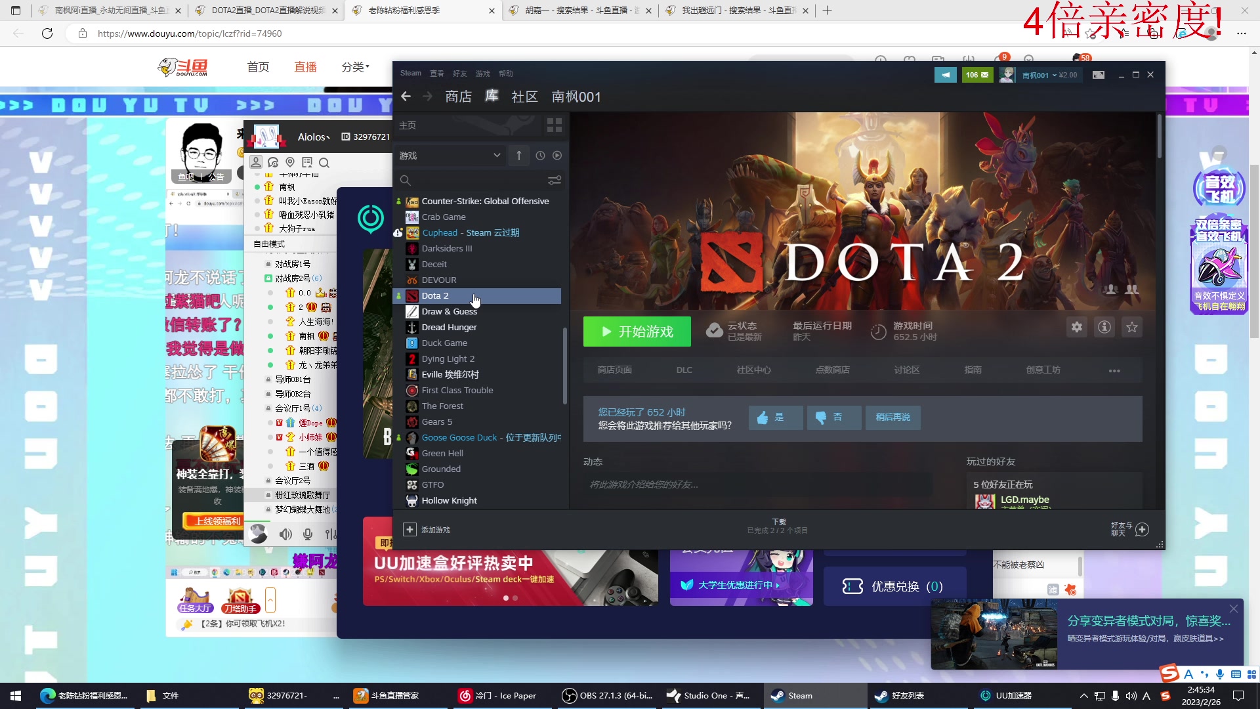Refresh the browser page
The image size is (1260, 709).
tap(47, 33)
